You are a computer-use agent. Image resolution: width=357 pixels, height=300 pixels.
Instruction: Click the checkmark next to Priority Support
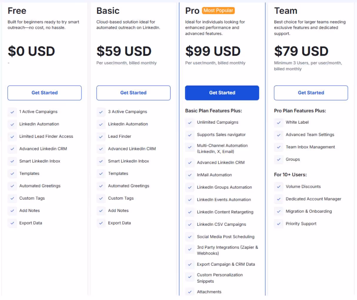pos(278,224)
